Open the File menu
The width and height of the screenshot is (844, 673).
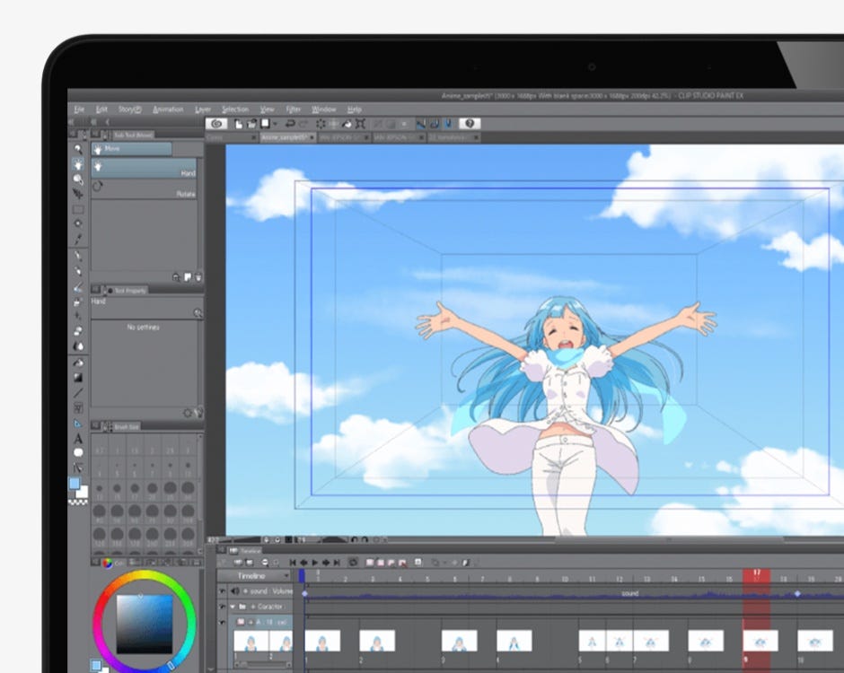pos(79,109)
